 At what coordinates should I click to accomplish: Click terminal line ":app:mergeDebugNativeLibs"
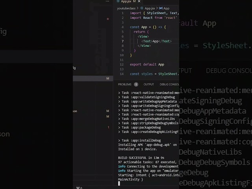[146, 119]
